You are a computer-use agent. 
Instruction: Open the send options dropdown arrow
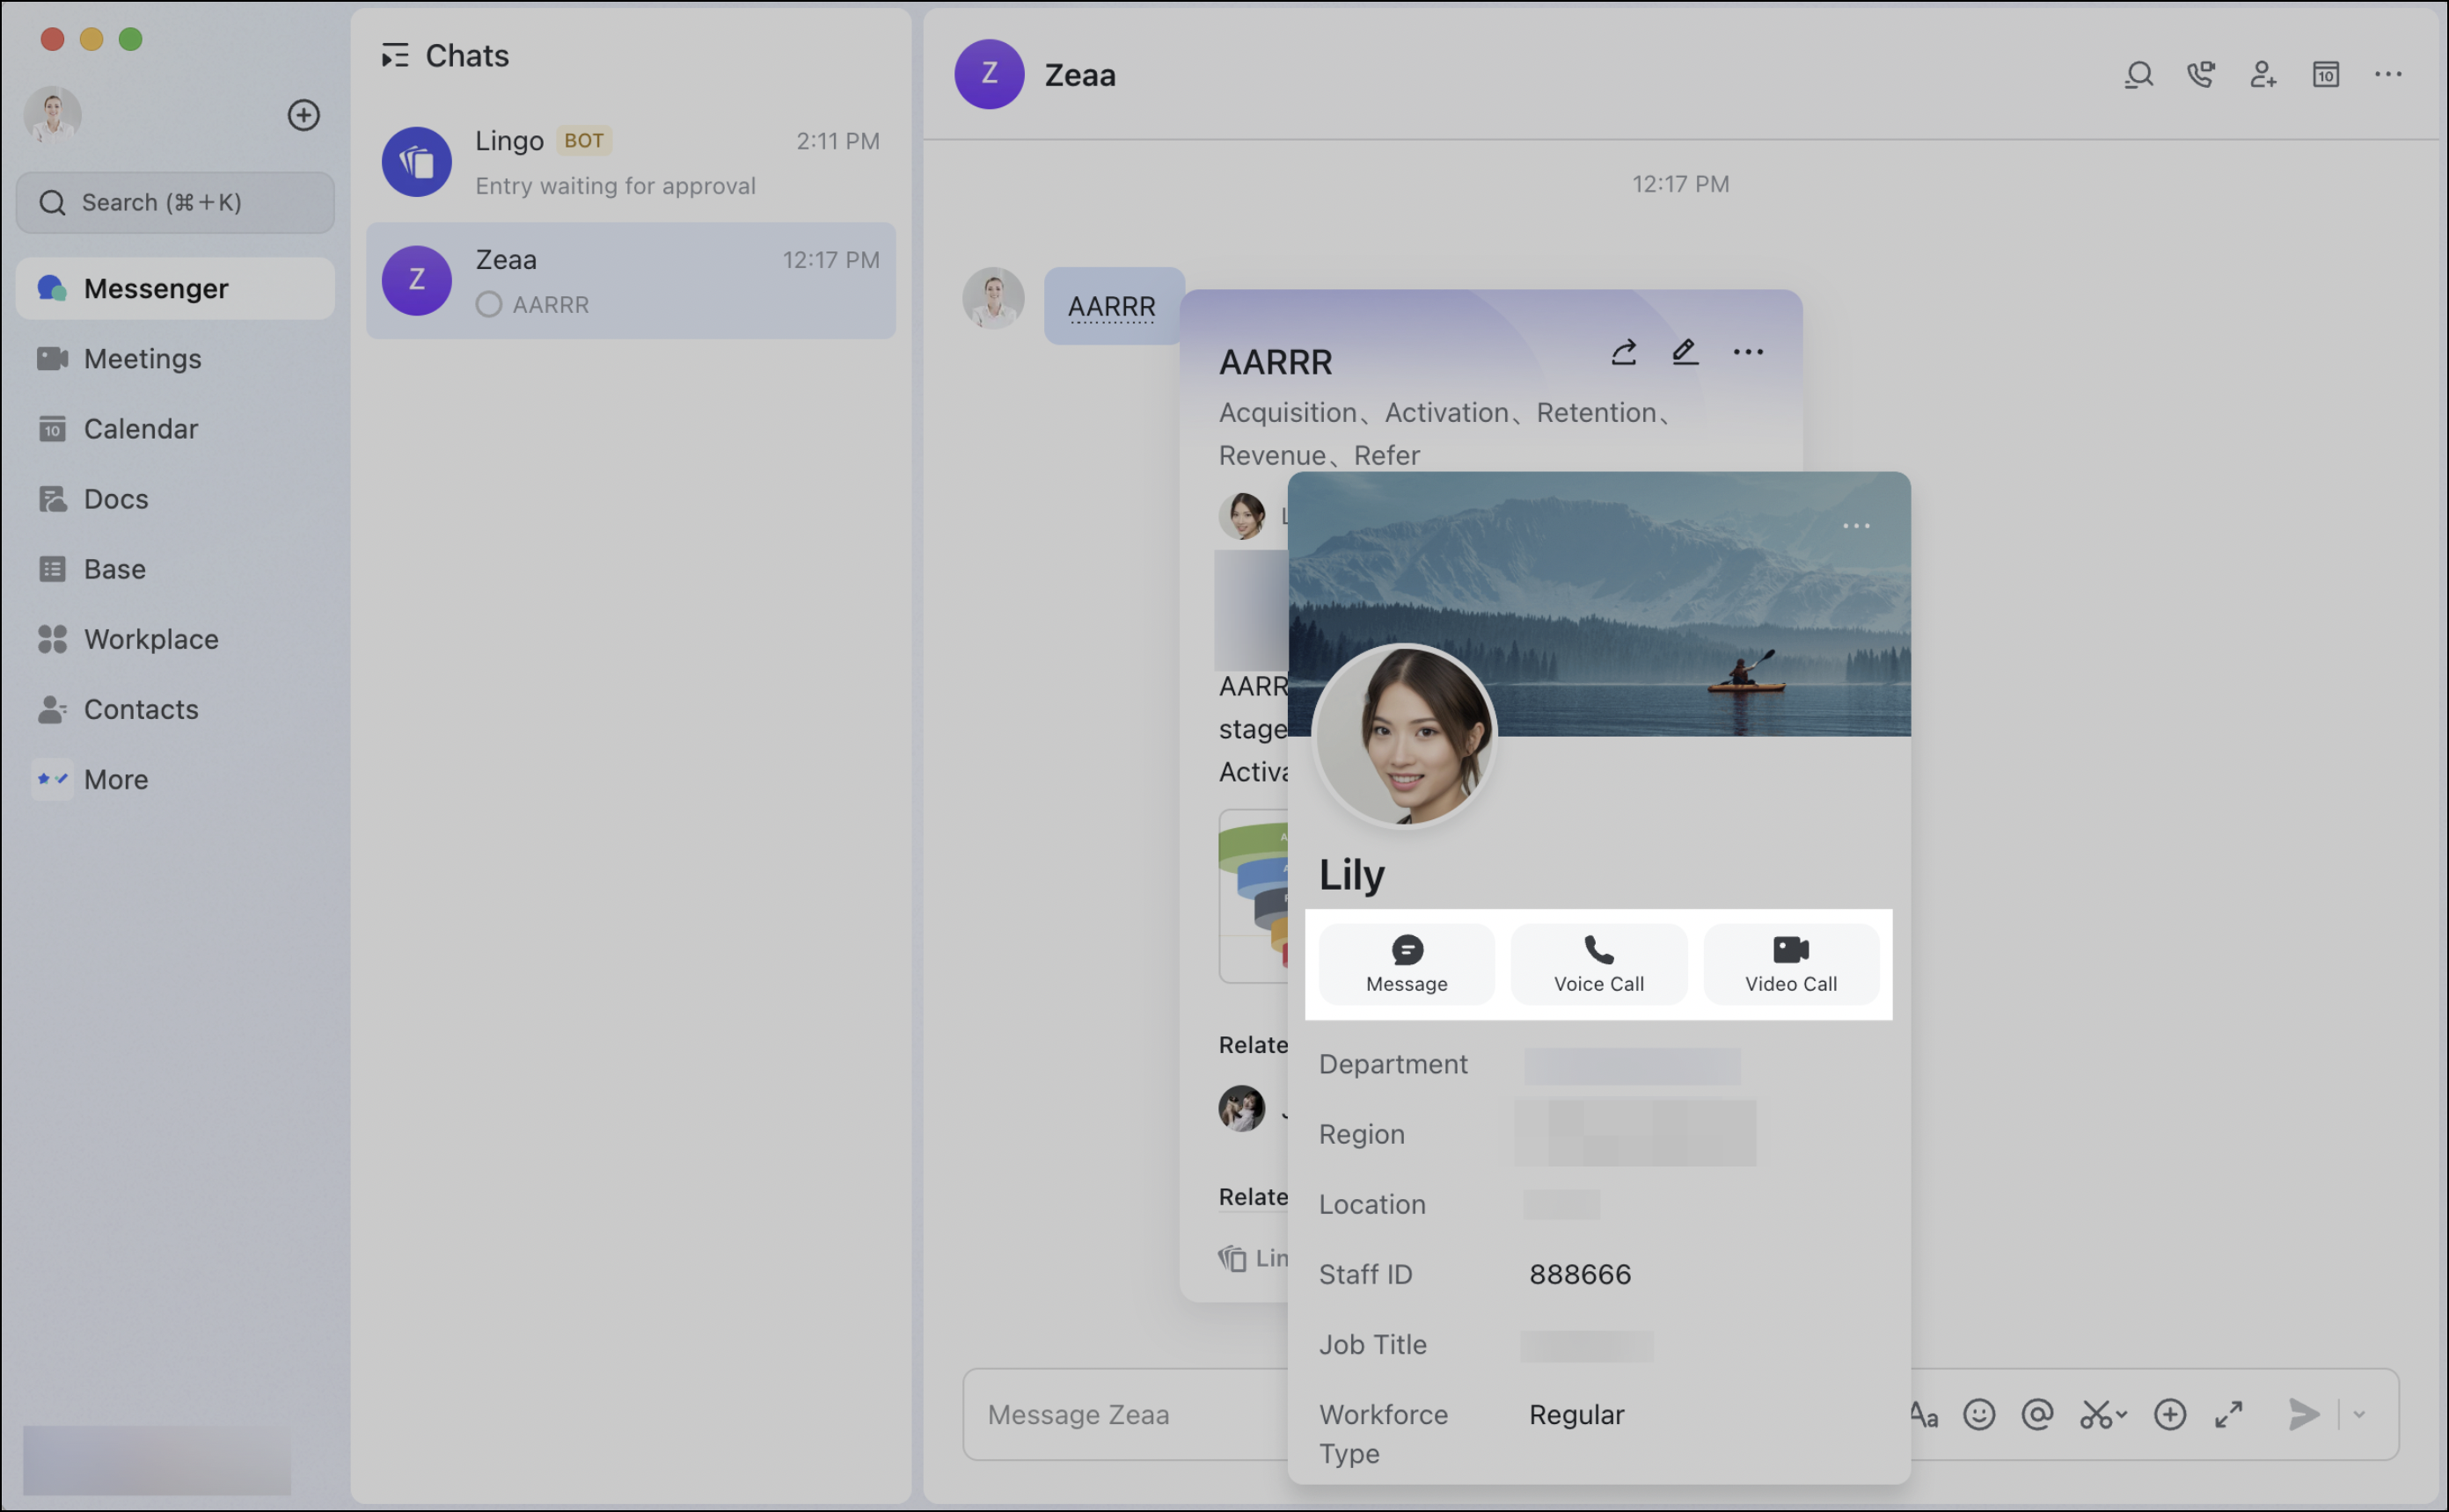tap(2359, 1414)
